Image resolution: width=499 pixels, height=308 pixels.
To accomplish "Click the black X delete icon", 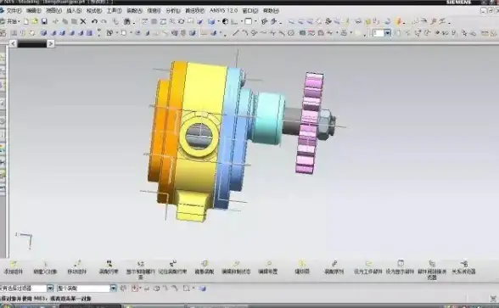I will (83, 21).
